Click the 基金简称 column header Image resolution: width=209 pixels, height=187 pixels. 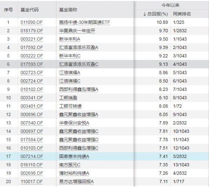pyautogui.click(x=68, y=10)
